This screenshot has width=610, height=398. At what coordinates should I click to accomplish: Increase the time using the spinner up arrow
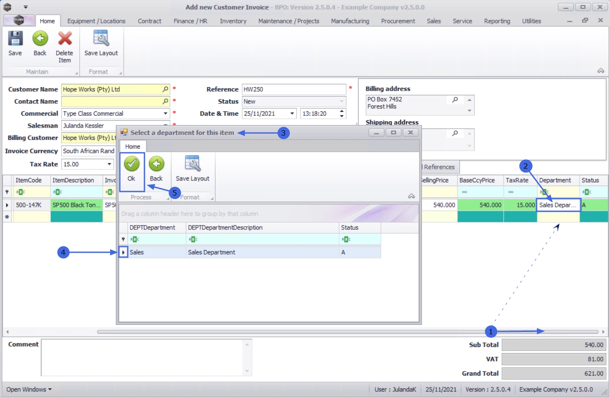(342, 111)
